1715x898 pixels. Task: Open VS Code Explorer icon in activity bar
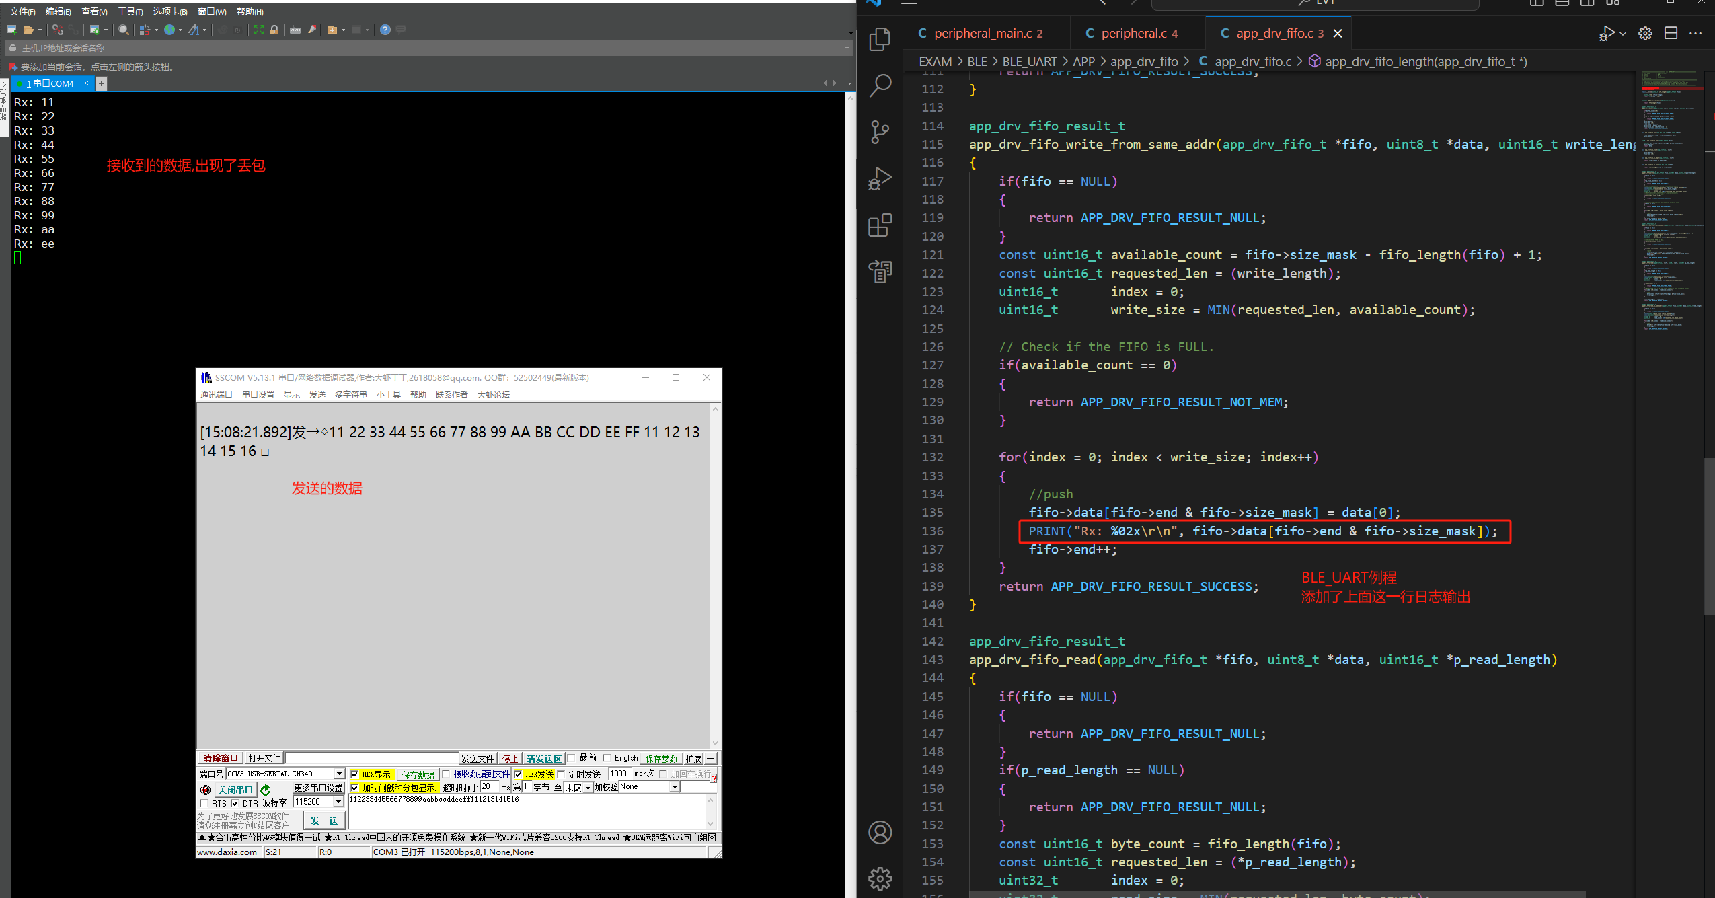tap(880, 39)
